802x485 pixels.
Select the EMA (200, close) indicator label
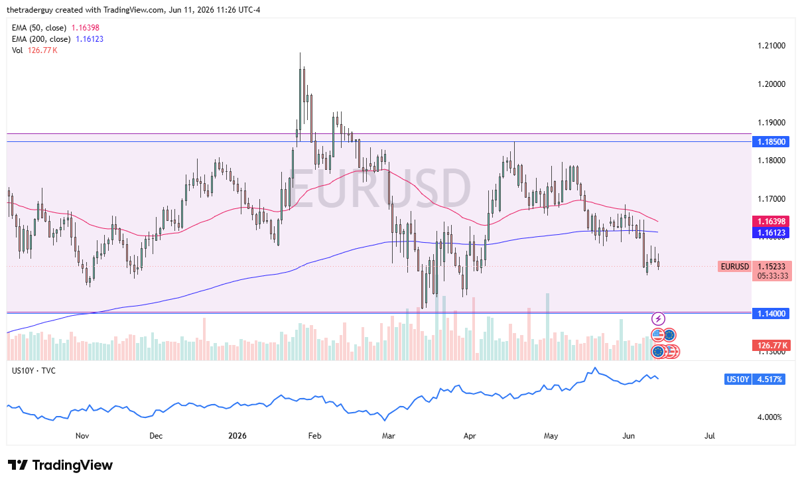click(x=41, y=39)
